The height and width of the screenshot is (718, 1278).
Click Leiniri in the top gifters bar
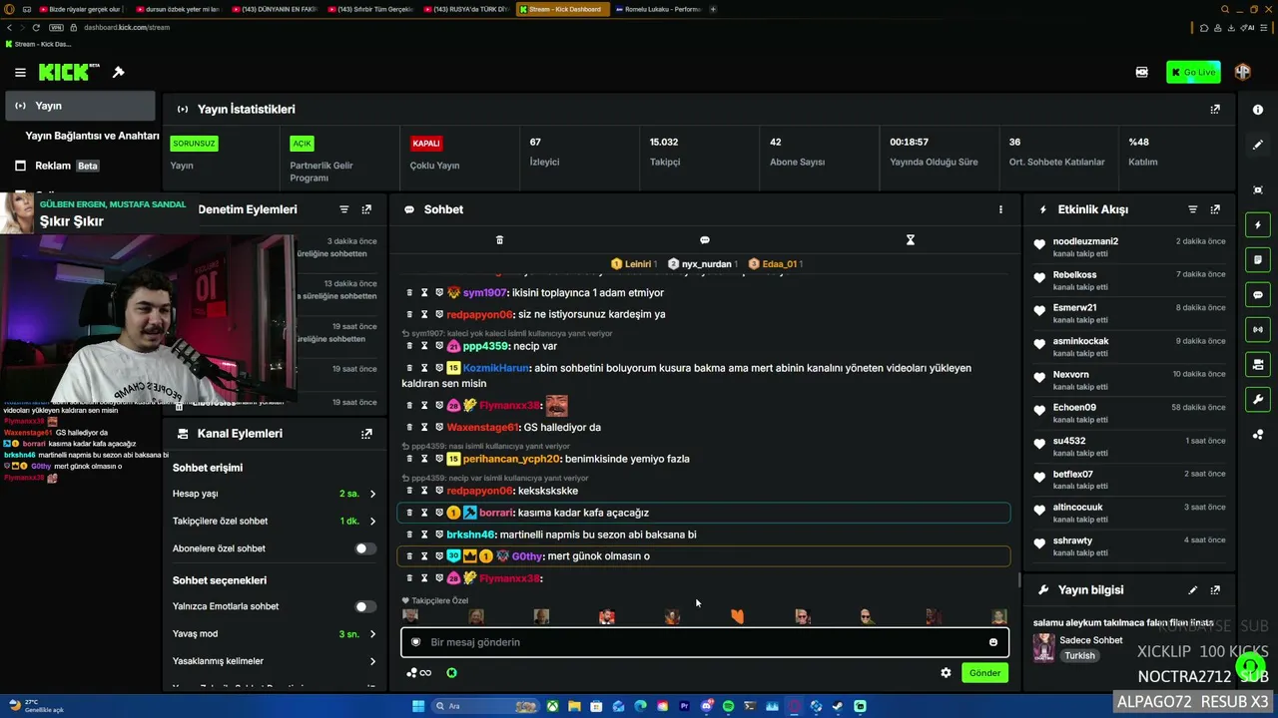(637, 264)
